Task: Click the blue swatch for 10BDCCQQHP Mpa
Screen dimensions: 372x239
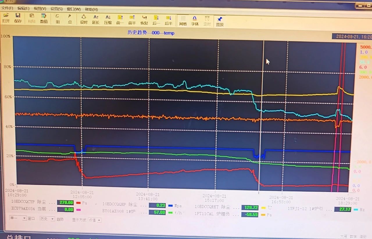Action: tap(170, 206)
